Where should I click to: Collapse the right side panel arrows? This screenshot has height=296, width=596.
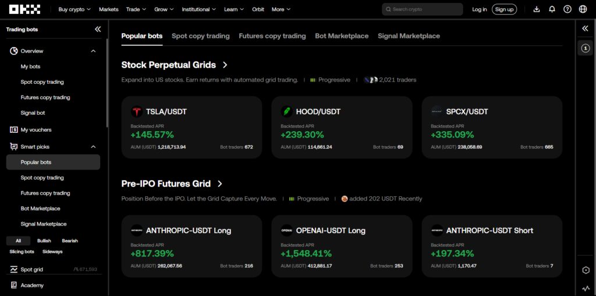coord(585,29)
